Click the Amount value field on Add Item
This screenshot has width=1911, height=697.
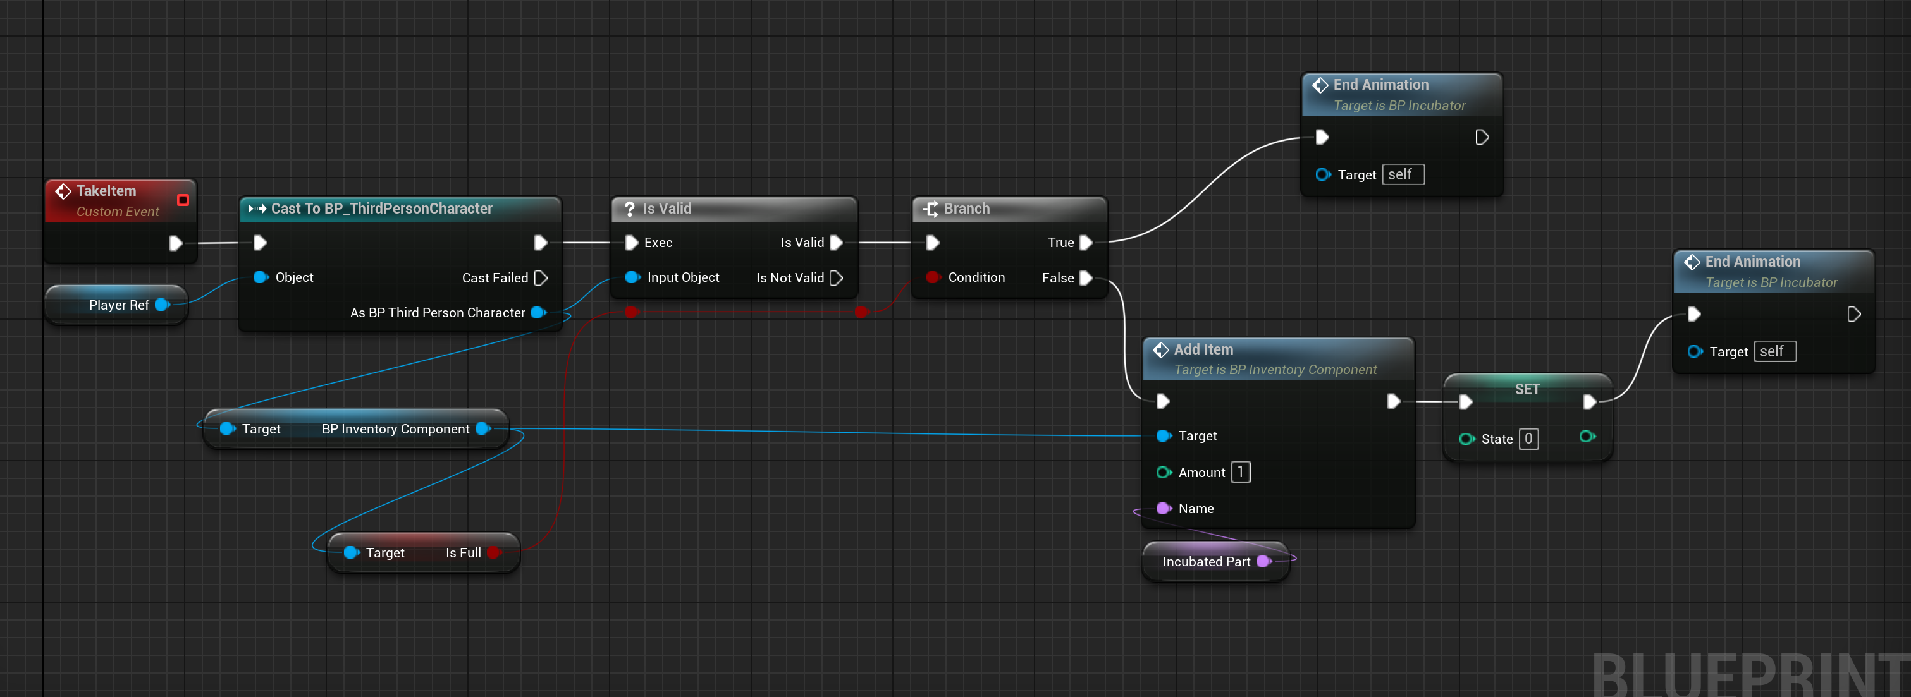1241,471
